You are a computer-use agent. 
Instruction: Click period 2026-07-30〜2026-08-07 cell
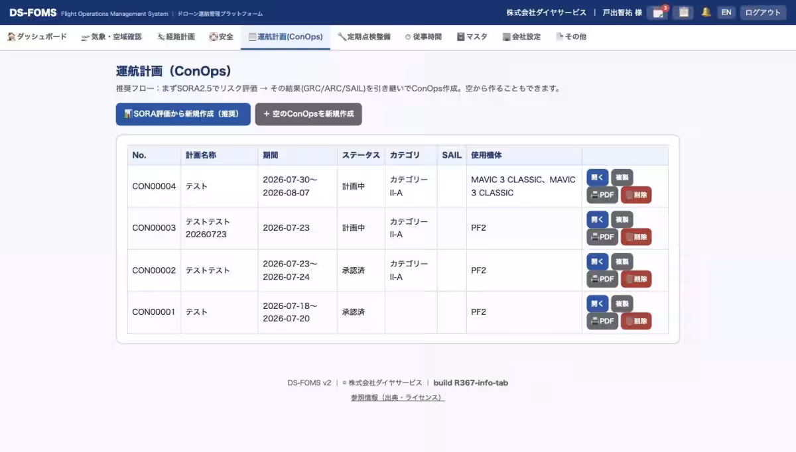(x=298, y=186)
